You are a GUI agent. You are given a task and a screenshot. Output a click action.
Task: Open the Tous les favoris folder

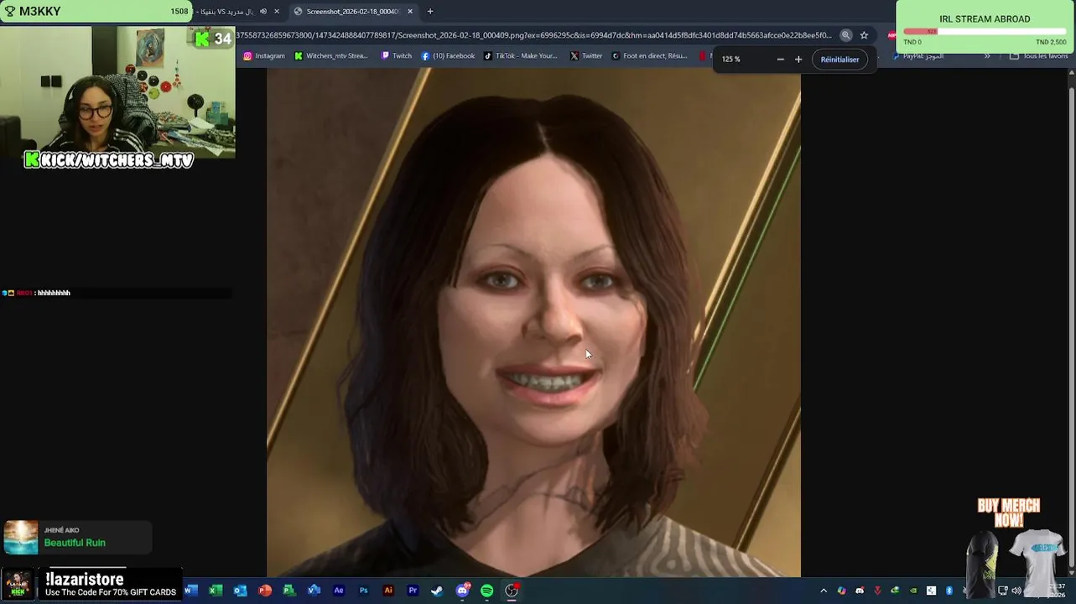[1039, 56]
